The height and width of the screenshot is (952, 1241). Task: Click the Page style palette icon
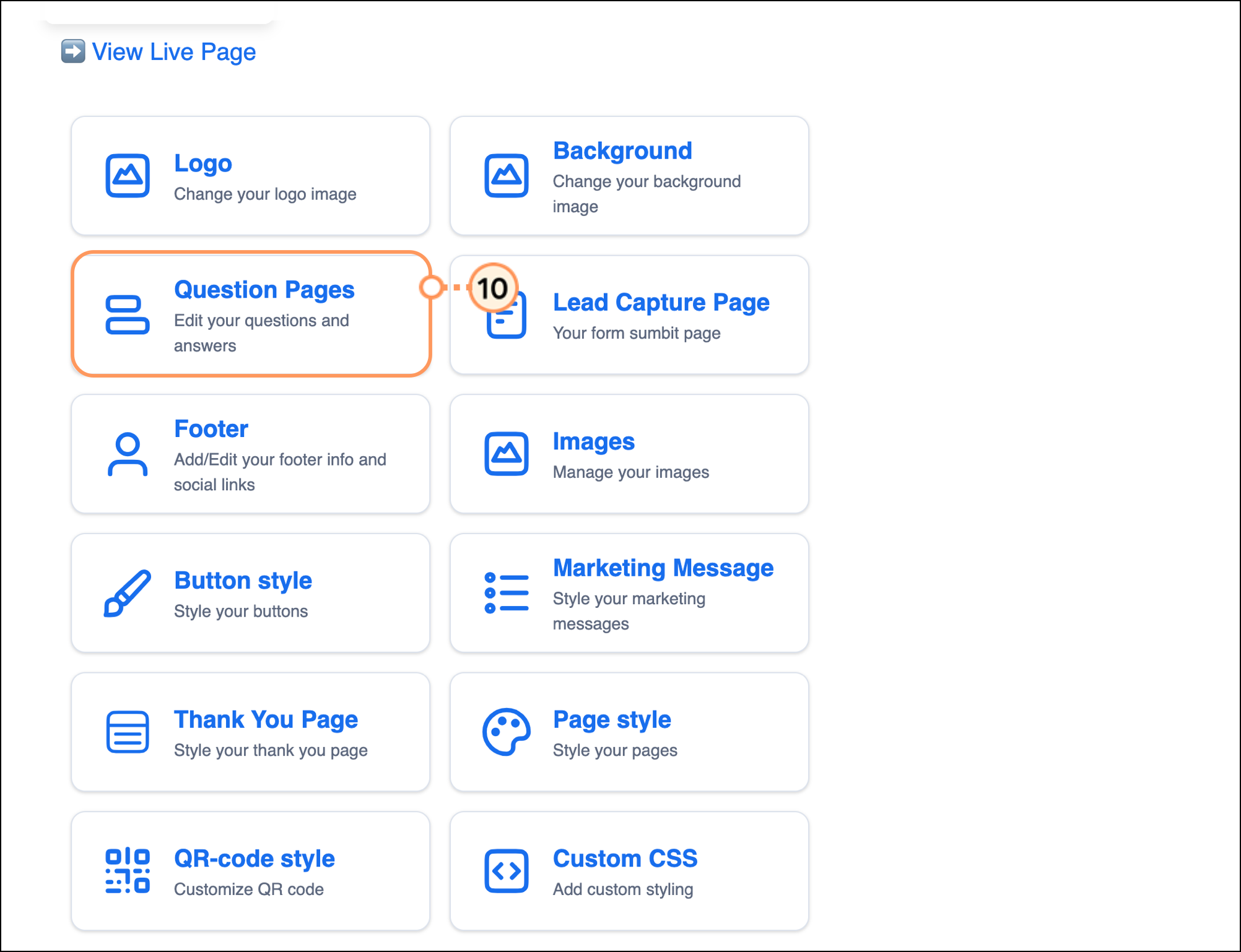tap(507, 732)
